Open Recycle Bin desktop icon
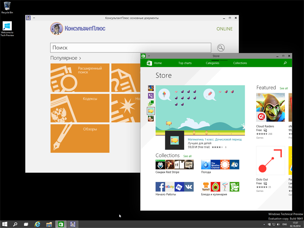Screen dimensions: 304x228 (x=7, y=8)
